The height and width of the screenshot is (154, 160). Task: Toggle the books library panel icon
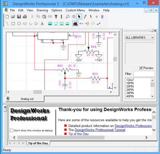(75, 24)
